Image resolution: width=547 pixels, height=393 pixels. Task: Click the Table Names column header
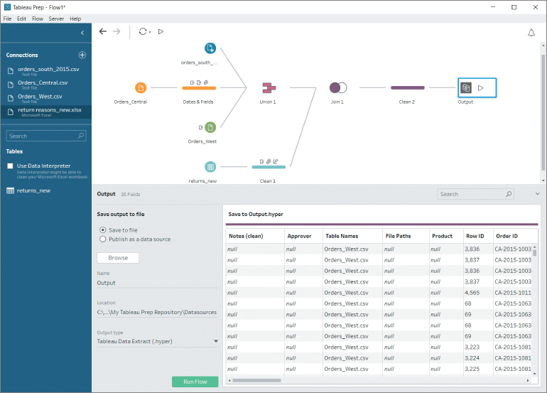click(352, 236)
